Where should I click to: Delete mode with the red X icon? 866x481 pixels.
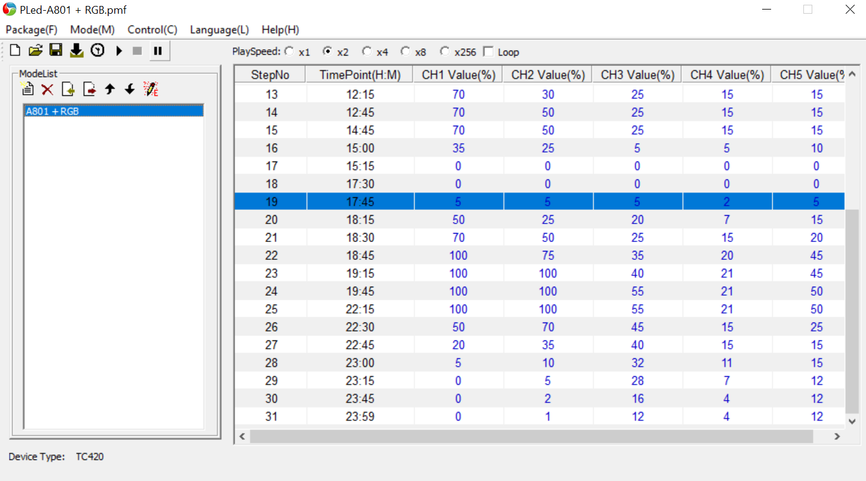pos(48,89)
